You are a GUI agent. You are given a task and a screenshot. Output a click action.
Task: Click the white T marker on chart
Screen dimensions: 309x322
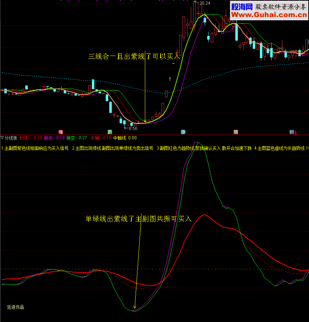170,79
